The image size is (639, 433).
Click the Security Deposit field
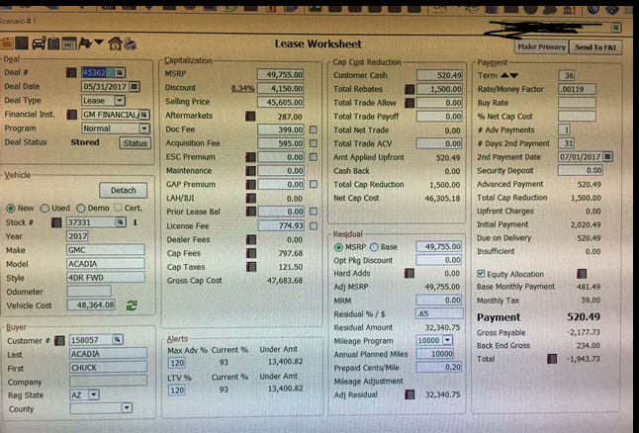click(581, 170)
